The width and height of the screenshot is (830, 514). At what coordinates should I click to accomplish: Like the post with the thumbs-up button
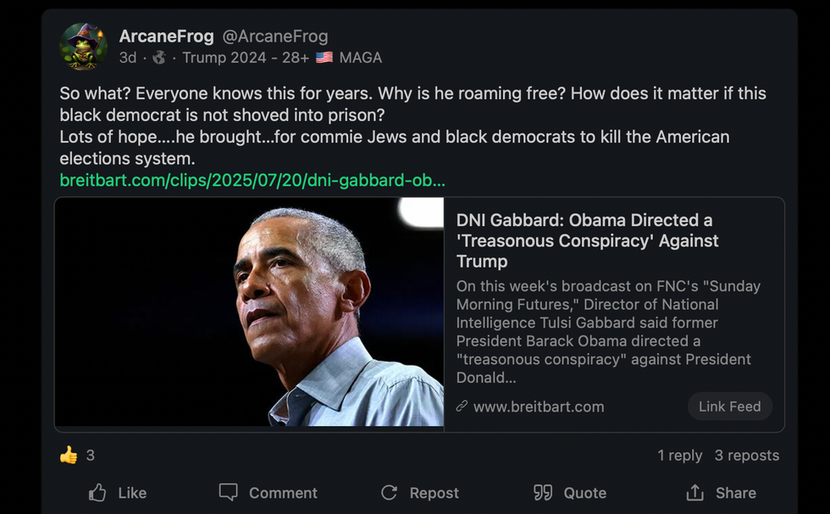pos(118,493)
